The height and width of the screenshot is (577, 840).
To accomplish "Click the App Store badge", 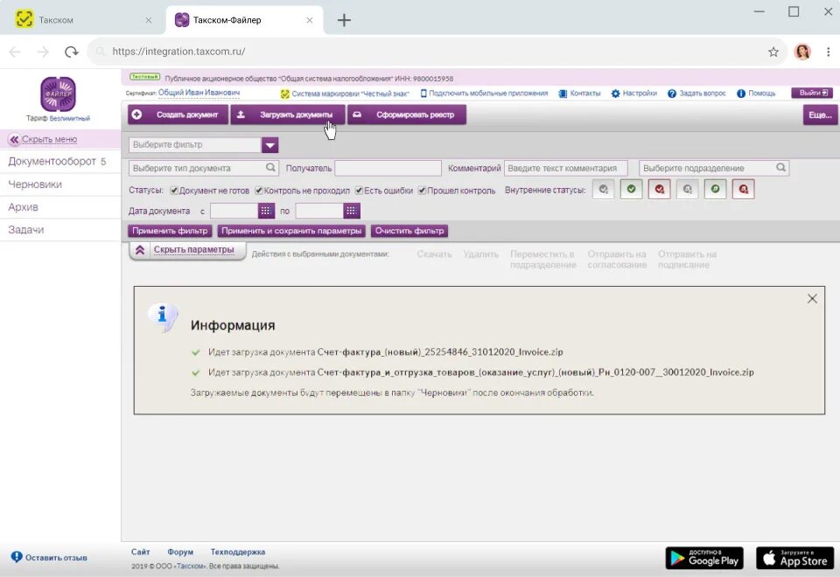I will [x=795, y=559].
